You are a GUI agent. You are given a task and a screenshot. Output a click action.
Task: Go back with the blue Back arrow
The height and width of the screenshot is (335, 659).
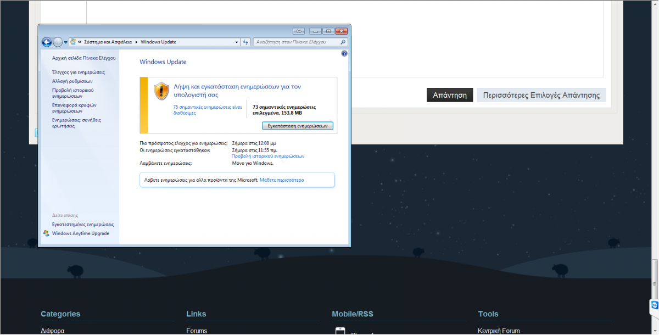47,42
